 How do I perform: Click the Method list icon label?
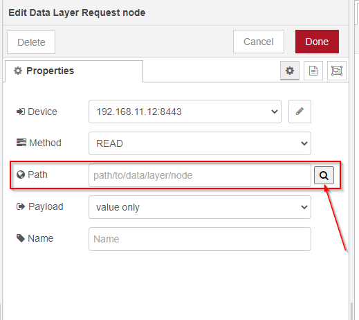pyautogui.click(x=21, y=143)
